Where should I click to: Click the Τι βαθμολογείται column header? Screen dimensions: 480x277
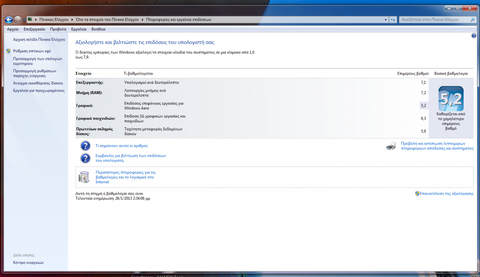[x=138, y=73]
